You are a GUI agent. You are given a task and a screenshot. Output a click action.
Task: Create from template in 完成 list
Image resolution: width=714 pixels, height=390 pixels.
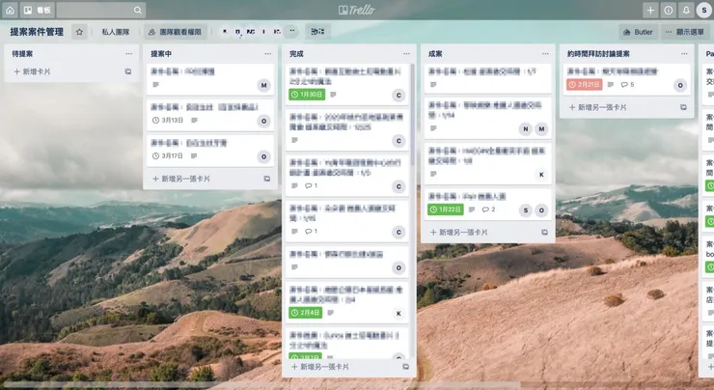tap(405, 367)
